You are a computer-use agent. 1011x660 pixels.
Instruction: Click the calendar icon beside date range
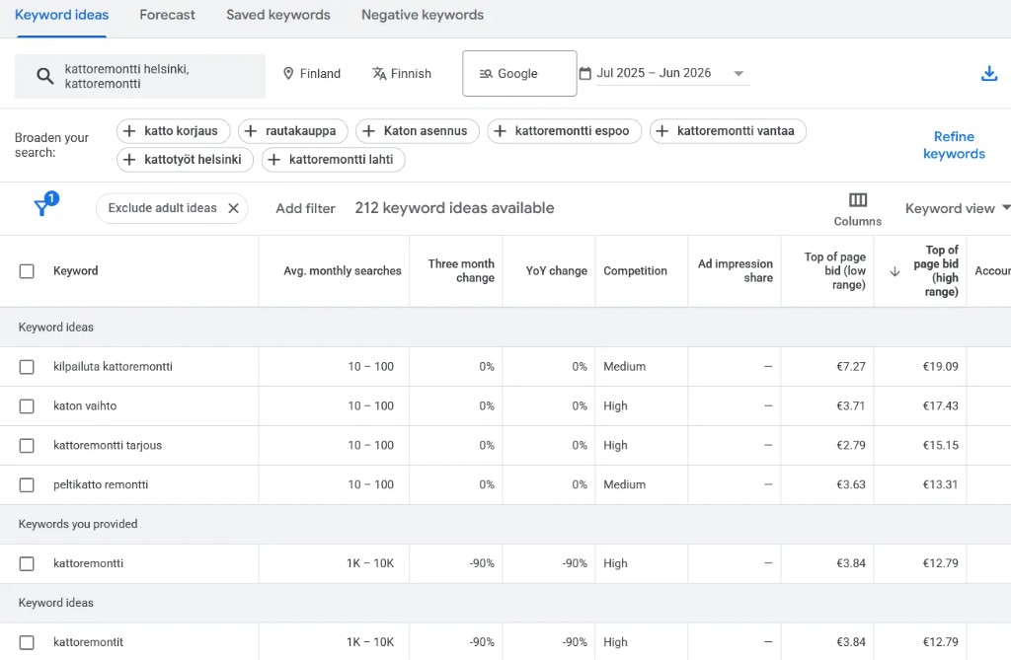[x=584, y=73]
